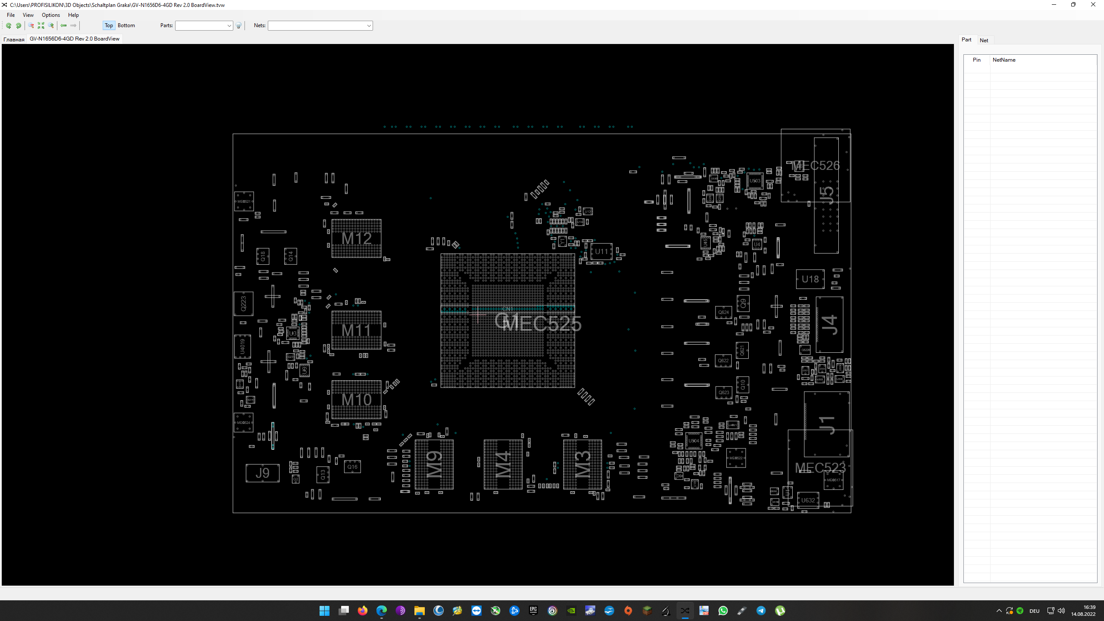1104x621 pixels.
Task: Open Microsoft Edge from the taskbar
Action: pos(381,611)
